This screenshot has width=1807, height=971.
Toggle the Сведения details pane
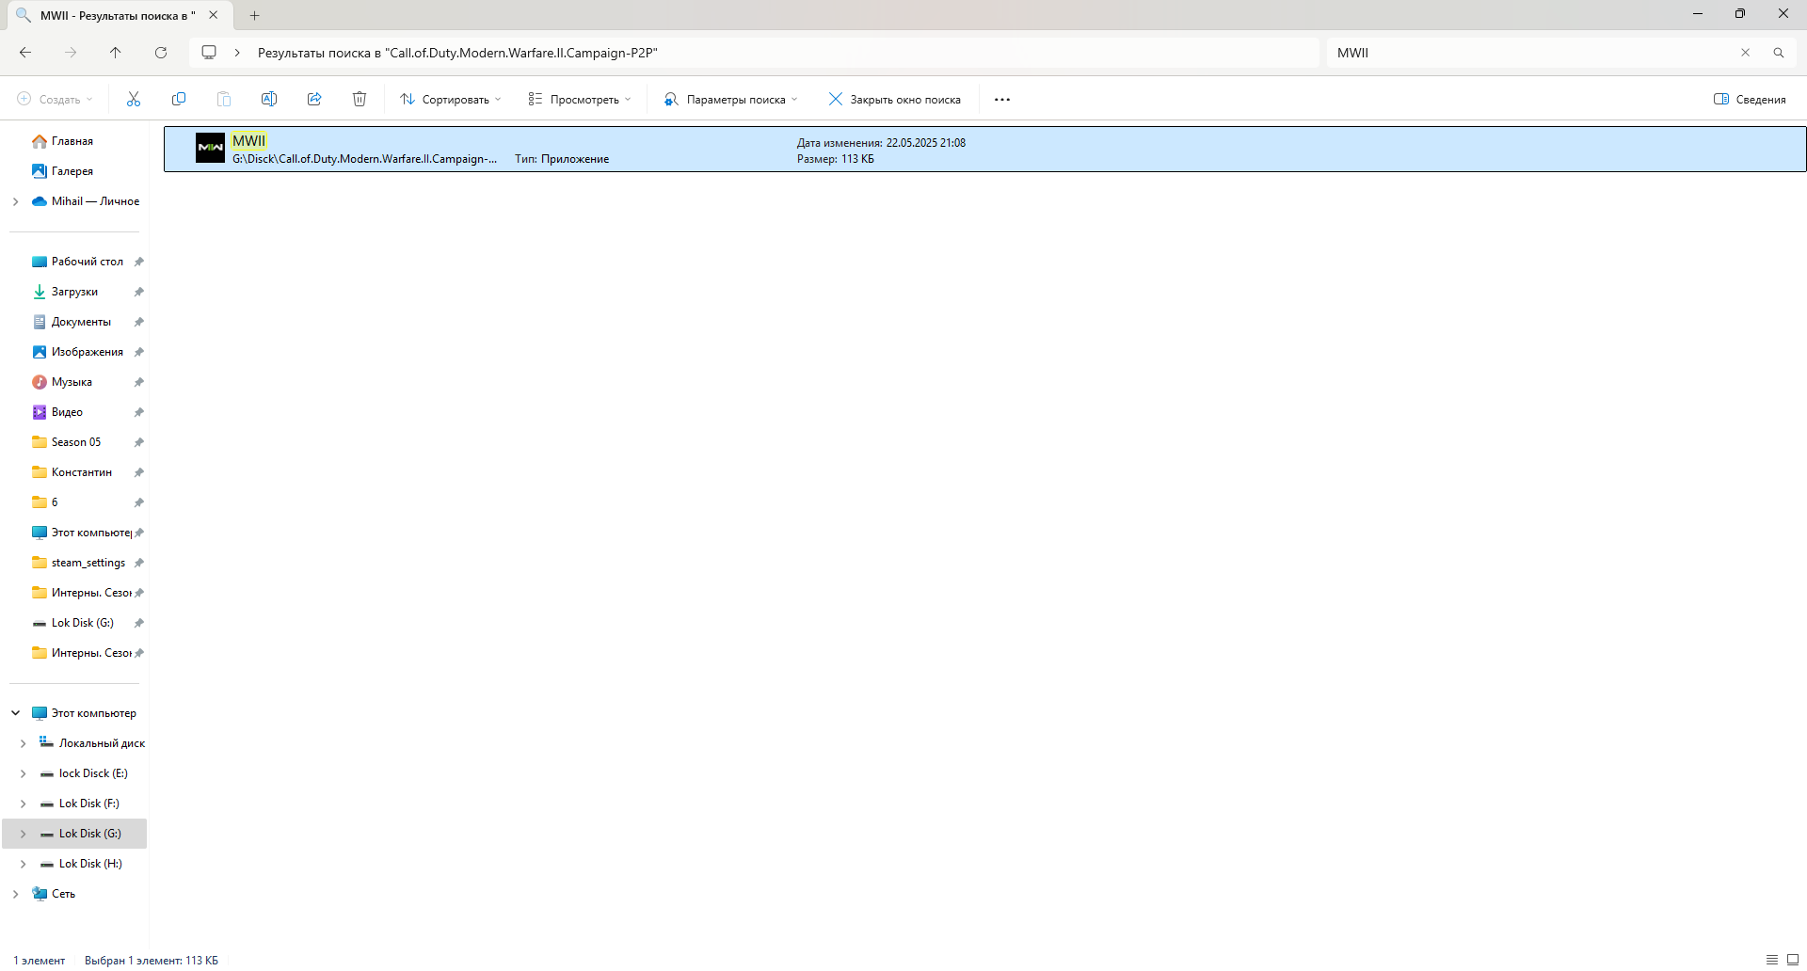pyautogui.click(x=1750, y=99)
